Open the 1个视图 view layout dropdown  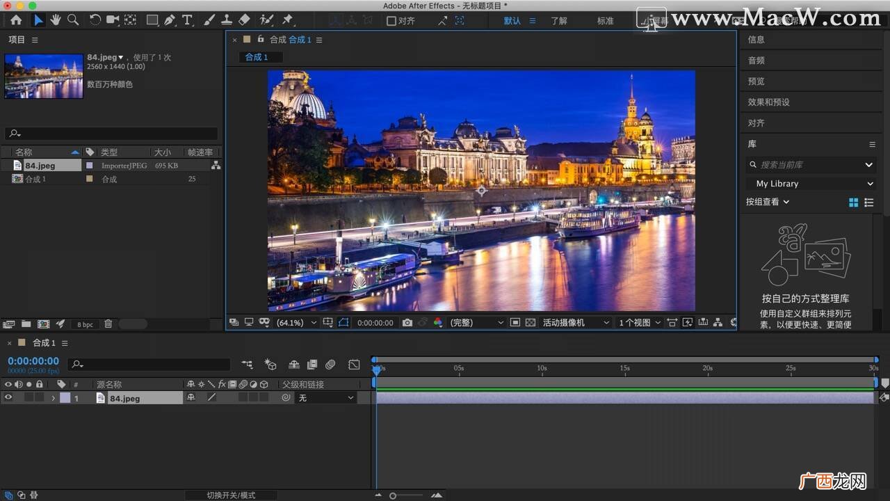coord(640,323)
